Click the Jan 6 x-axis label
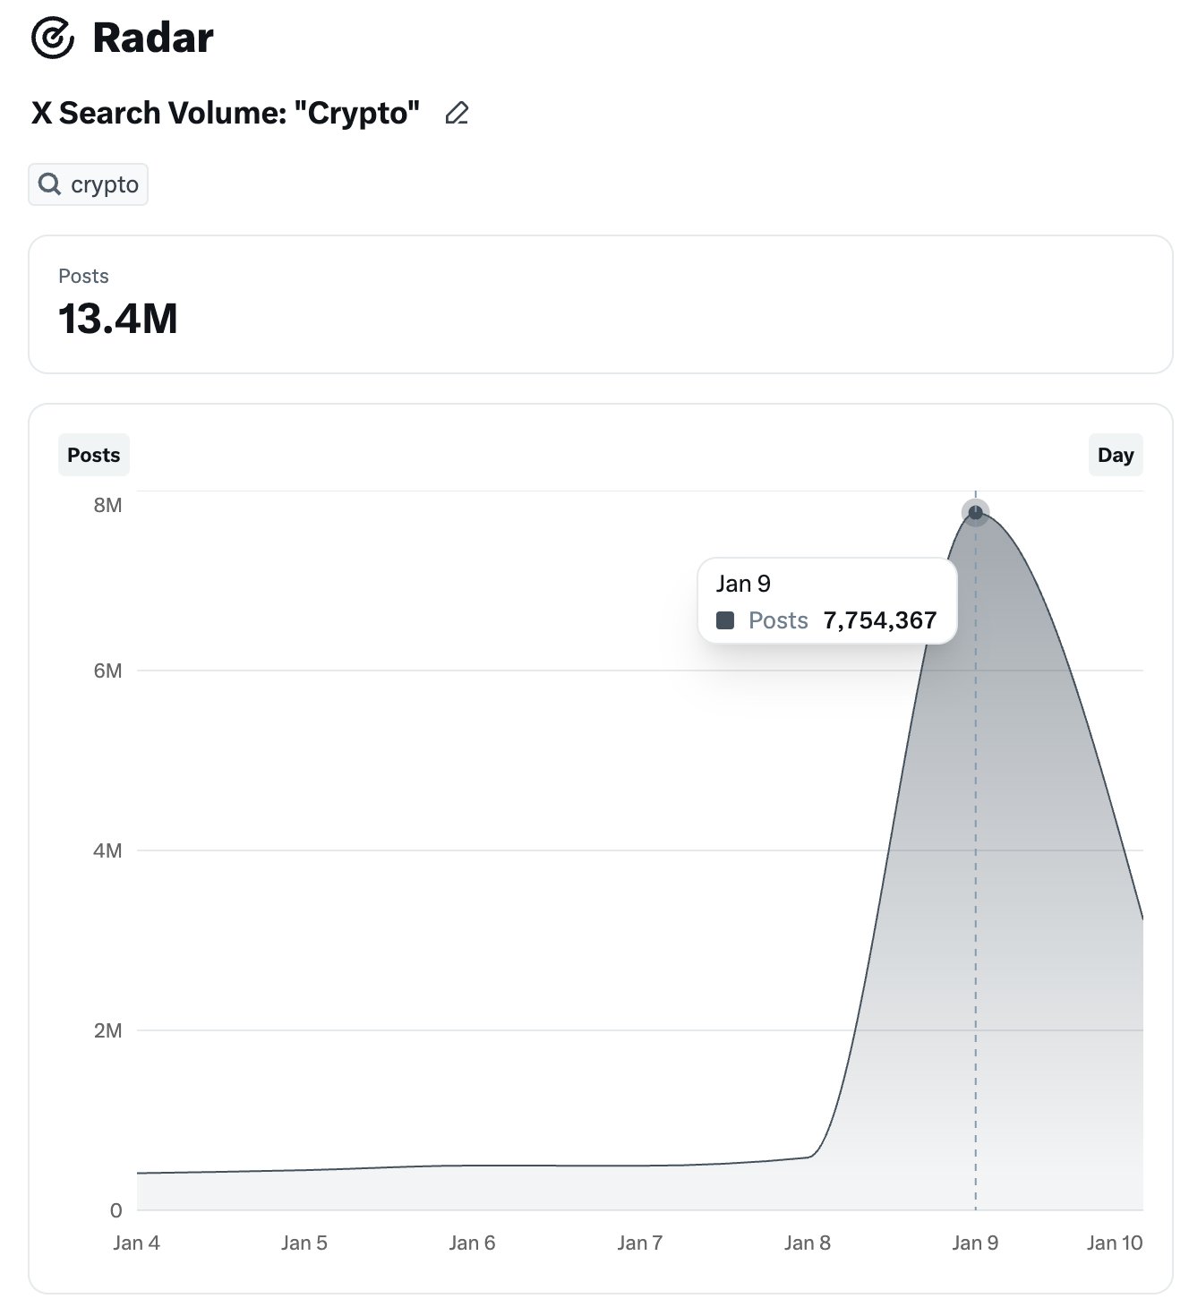The width and height of the screenshot is (1189, 1307). [472, 1243]
